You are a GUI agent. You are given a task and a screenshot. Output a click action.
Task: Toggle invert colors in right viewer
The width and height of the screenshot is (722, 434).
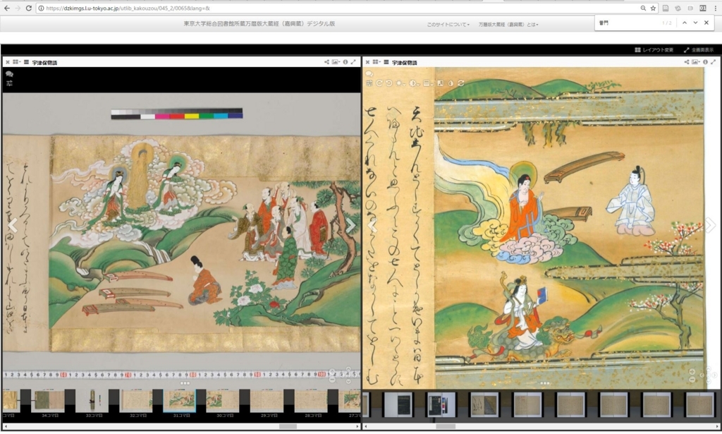pos(451,83)
